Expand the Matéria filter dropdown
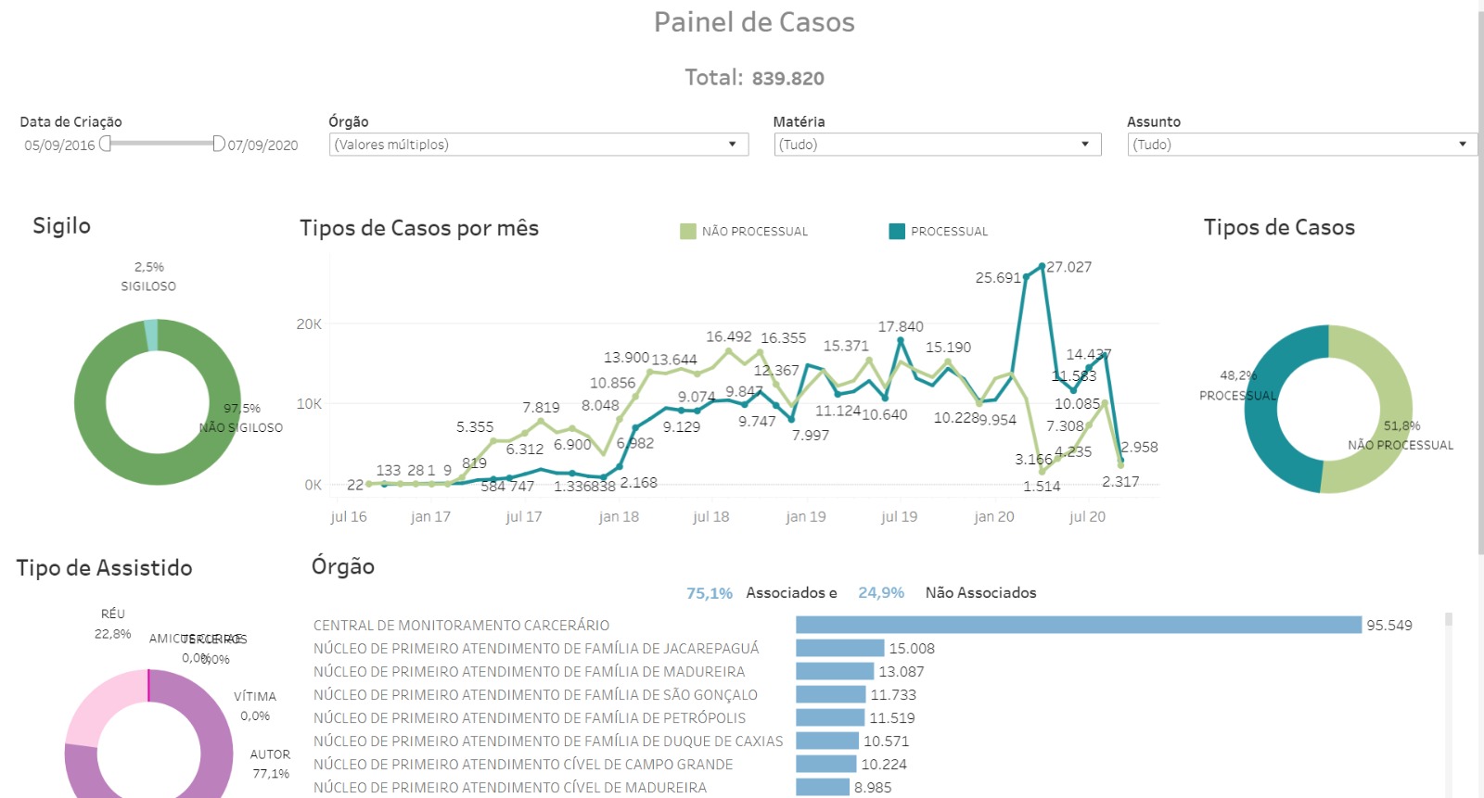Screen dimensions: 1484x798 pyautogui.click(x=1084, y=145)
